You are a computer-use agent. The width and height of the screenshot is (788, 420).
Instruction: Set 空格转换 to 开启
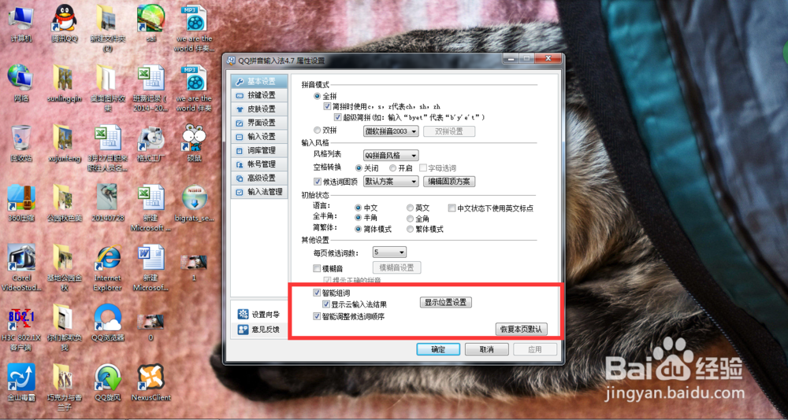(x=392, y=168)
